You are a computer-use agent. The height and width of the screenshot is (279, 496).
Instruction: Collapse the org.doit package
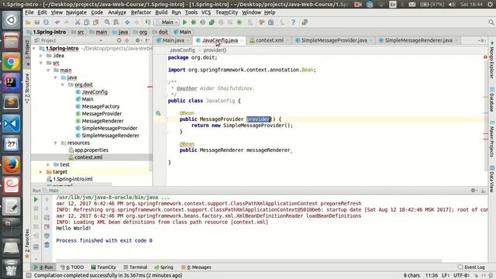coord(63,84)
